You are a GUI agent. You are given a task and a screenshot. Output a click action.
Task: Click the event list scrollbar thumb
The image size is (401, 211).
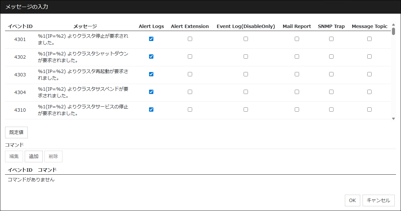click(393, 31)
